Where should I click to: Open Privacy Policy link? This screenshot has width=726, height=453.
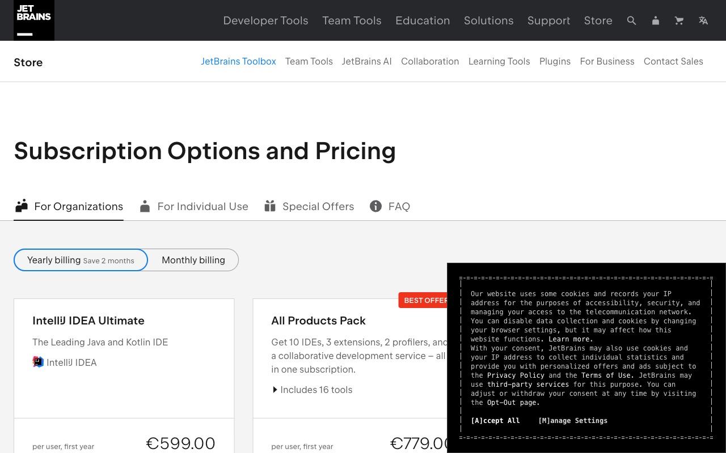[516, 375]
